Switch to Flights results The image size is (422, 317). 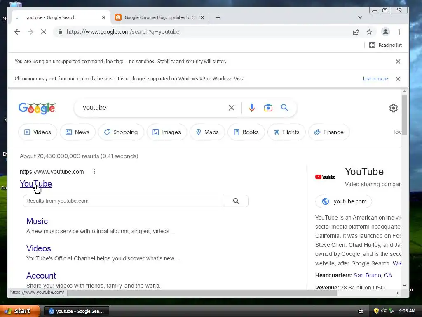pyautogui.click(x=287, y=132)
